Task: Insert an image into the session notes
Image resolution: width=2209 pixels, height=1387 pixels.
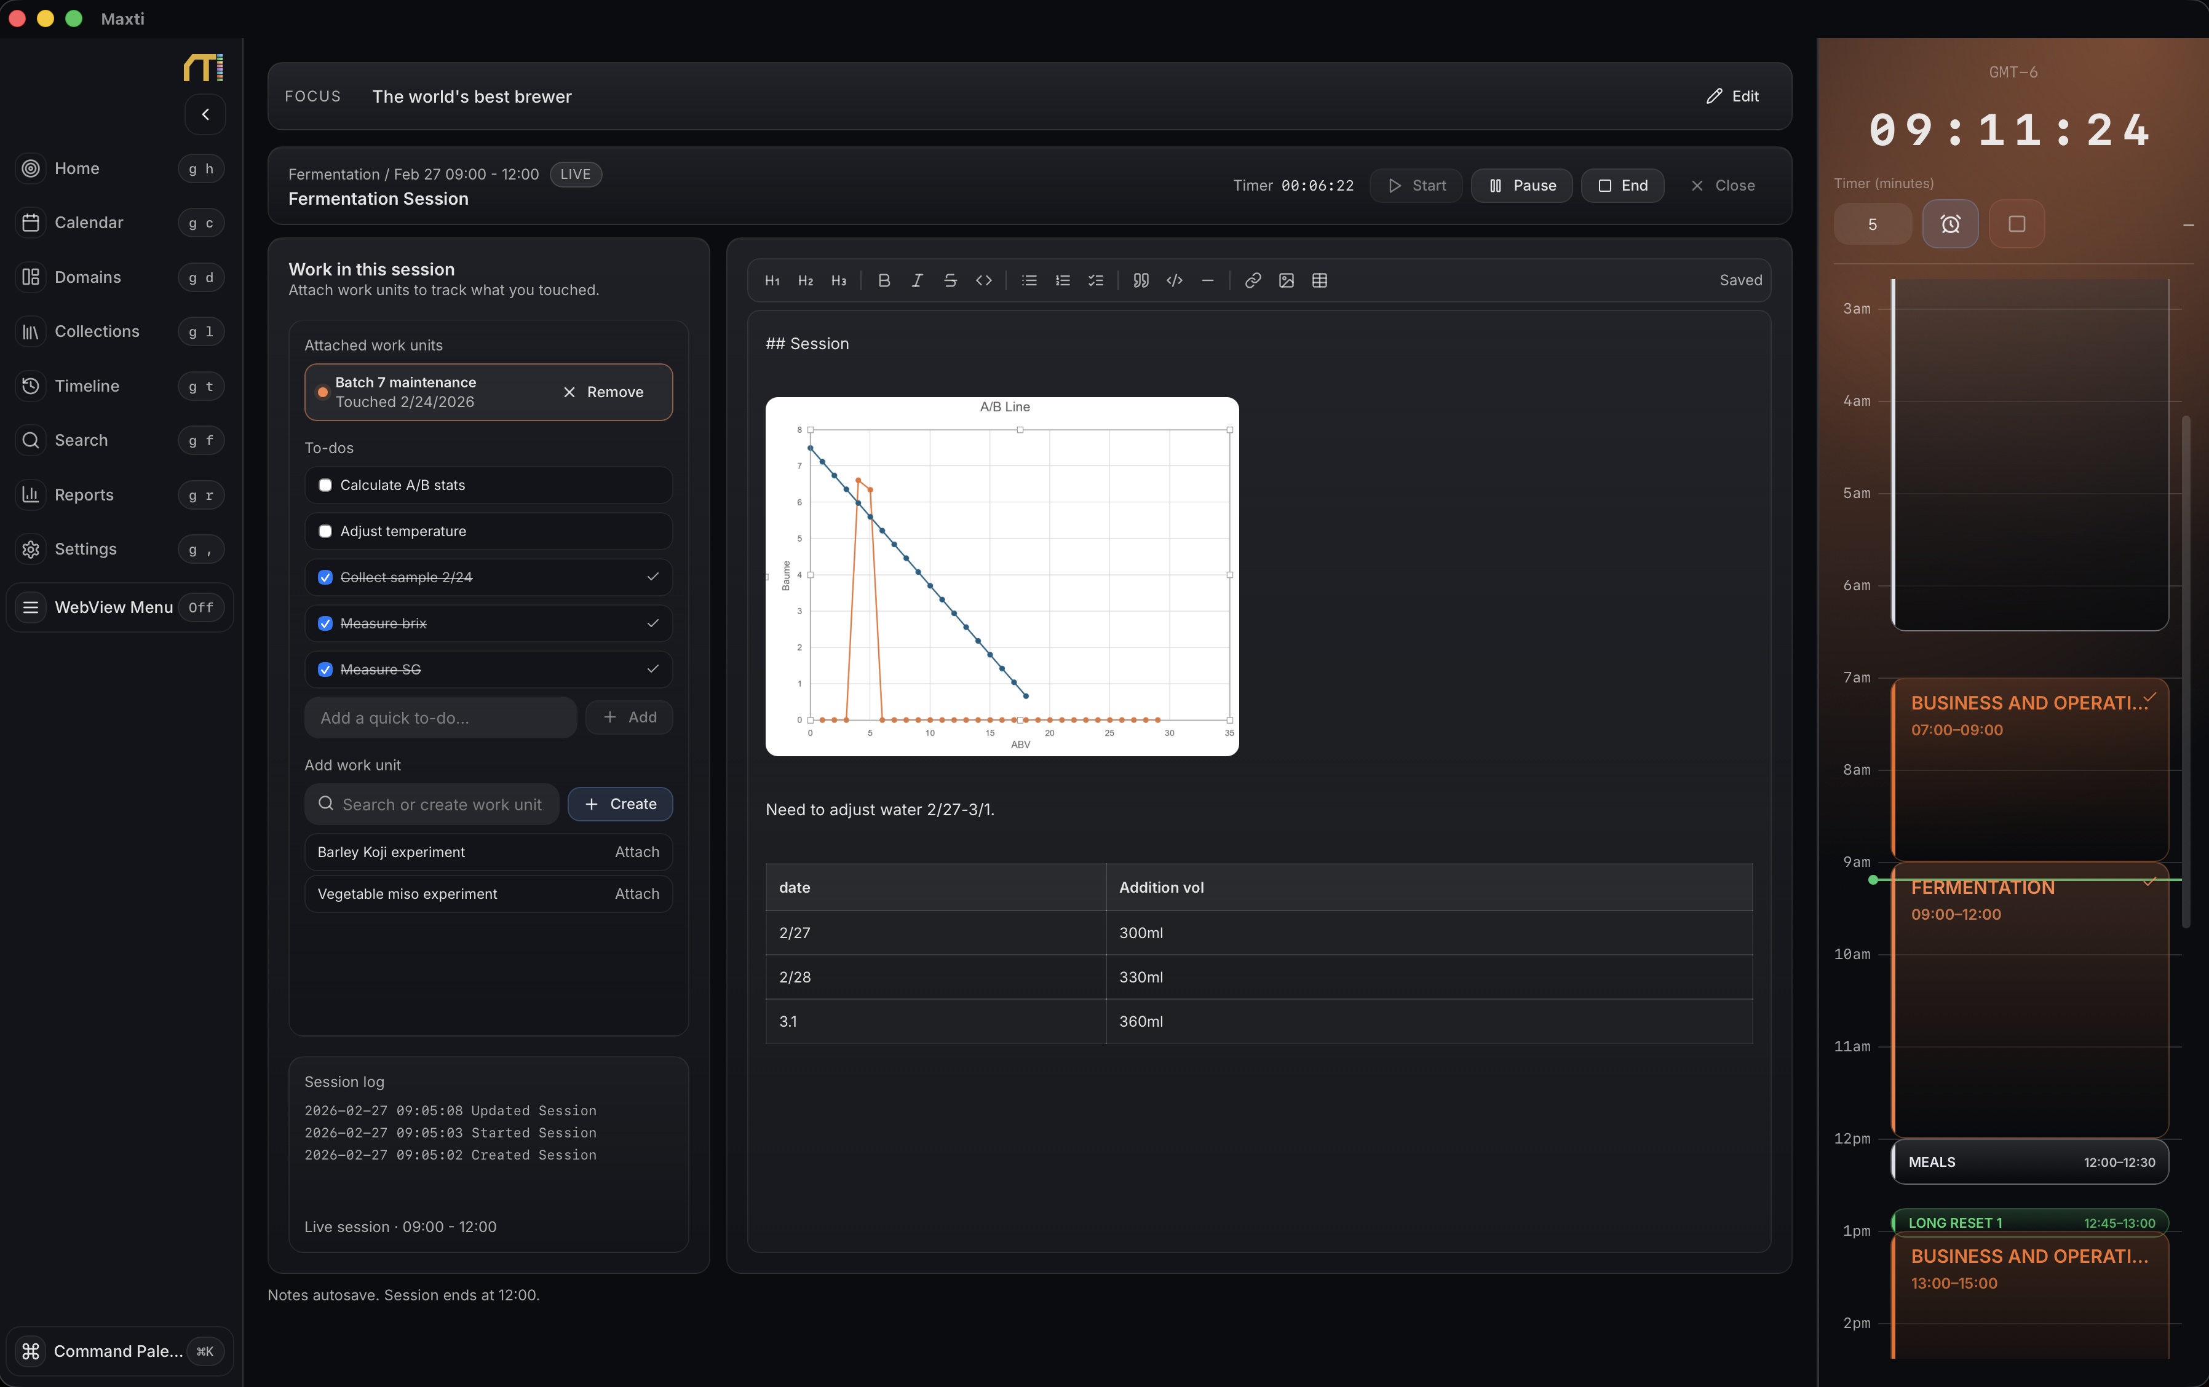Action: pyautogui.click(x=1286, y=281)
